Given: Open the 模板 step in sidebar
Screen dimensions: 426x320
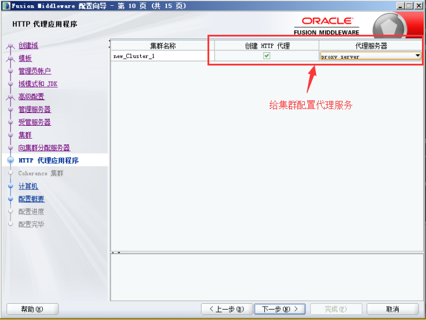Looking at the screenshot, I should (x=25, y=59).
